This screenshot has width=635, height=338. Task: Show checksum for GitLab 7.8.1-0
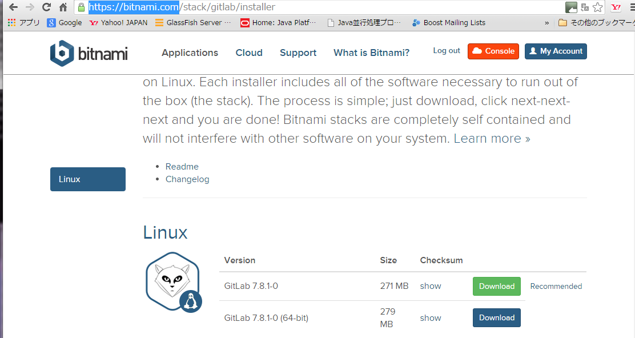pos(431,286)
